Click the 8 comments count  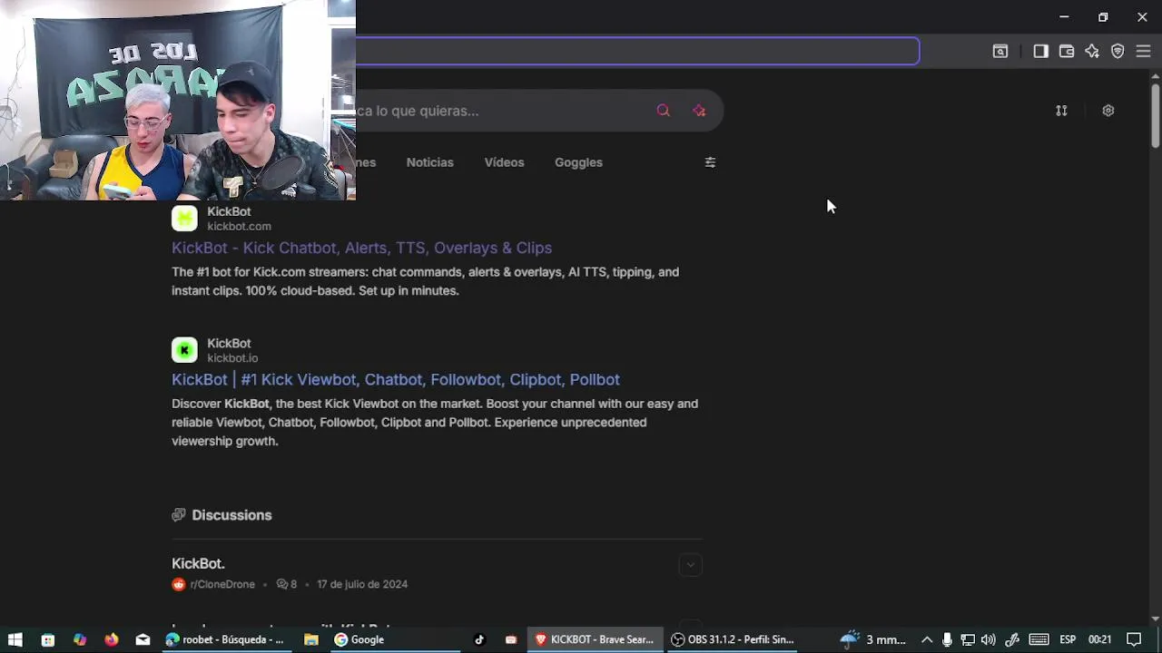(x=287, y=584)
